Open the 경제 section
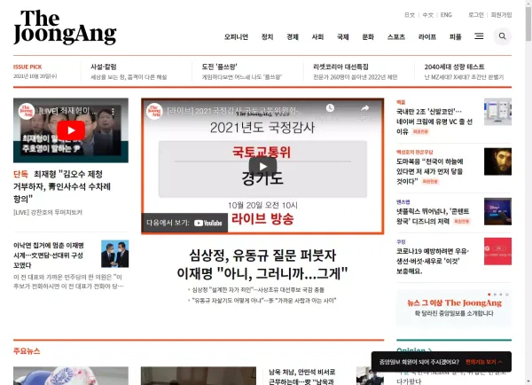Image resolution: width=532 pixels, height=385 pixels. click(293, 36)
